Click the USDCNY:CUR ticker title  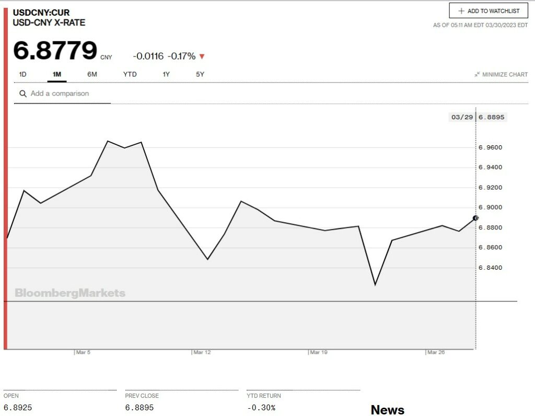click(x=41, y=13)
